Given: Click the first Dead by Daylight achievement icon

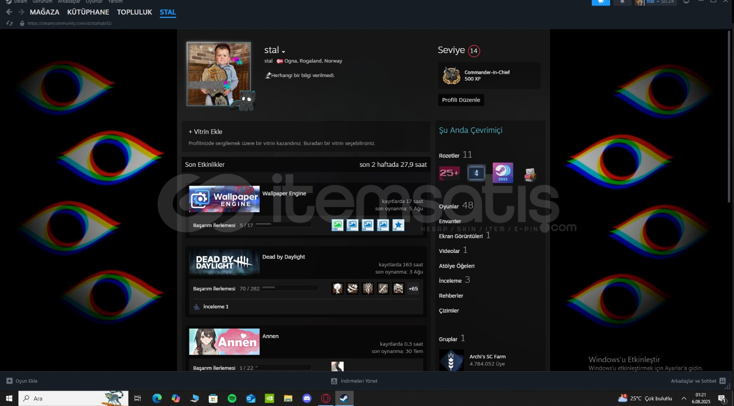Looking at the screenshot, I should click(337, 288).
